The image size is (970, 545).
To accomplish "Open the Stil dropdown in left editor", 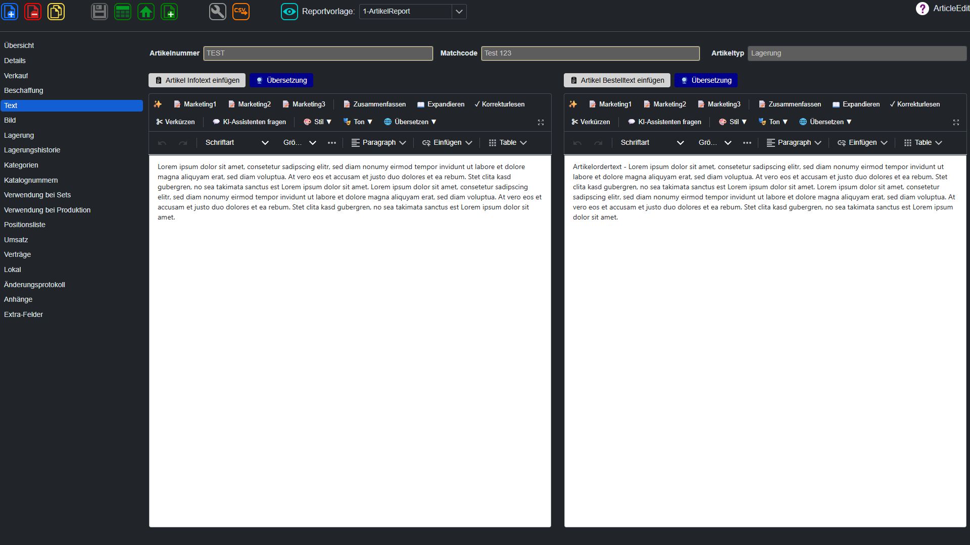I will point(317,122).
